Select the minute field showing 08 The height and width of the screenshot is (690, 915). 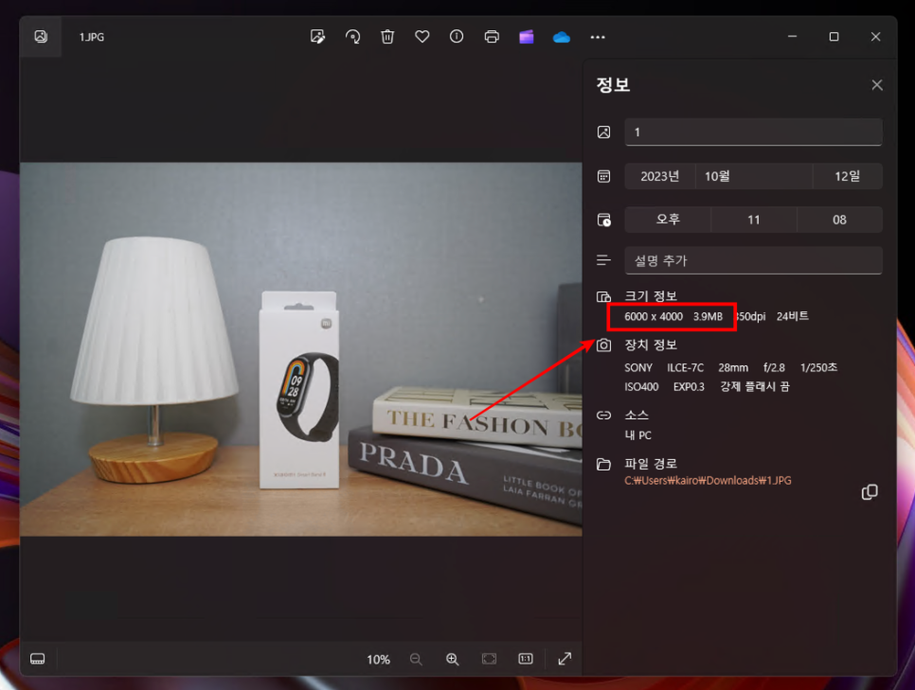pyautogui.click(x=840, y=220)
